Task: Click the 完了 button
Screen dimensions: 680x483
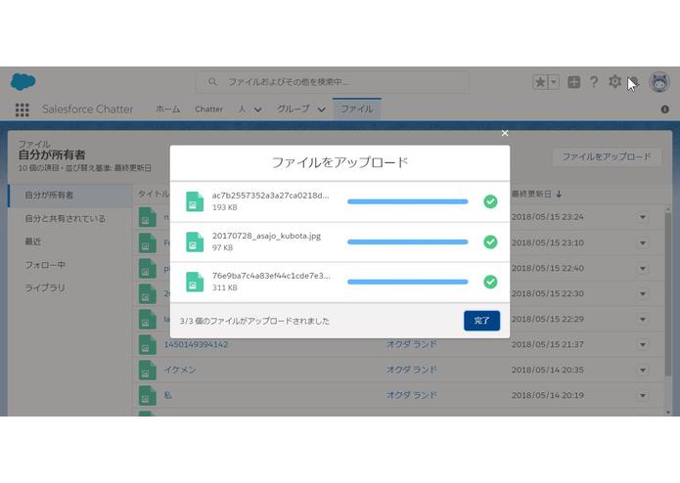Action: 481,321
